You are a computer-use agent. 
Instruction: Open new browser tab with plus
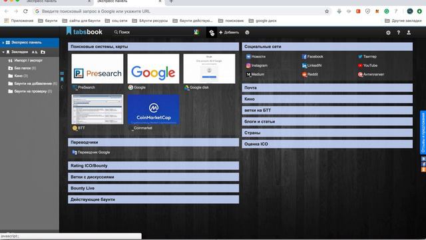coord(171,1)
